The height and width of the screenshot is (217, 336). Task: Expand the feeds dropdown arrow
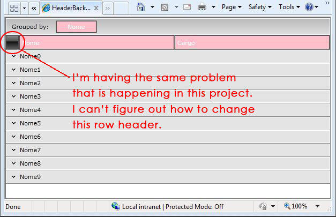point(176,7)
